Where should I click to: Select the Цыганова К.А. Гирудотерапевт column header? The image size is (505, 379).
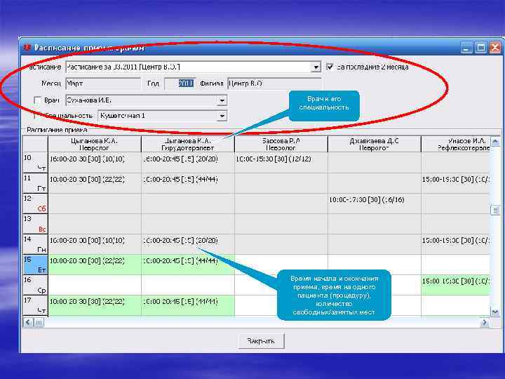coord(188,144)
